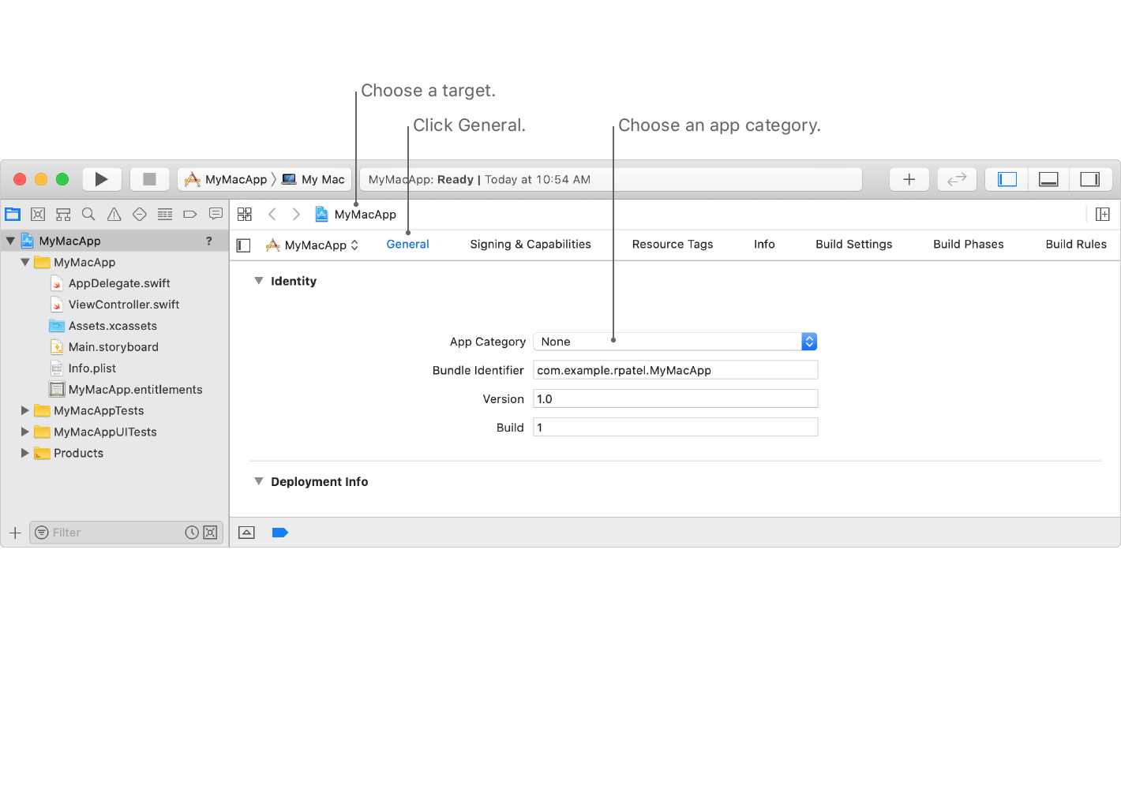The image size is (1121, 789).
Task: Open the source control navigator icon
Action: pos(38,215)
